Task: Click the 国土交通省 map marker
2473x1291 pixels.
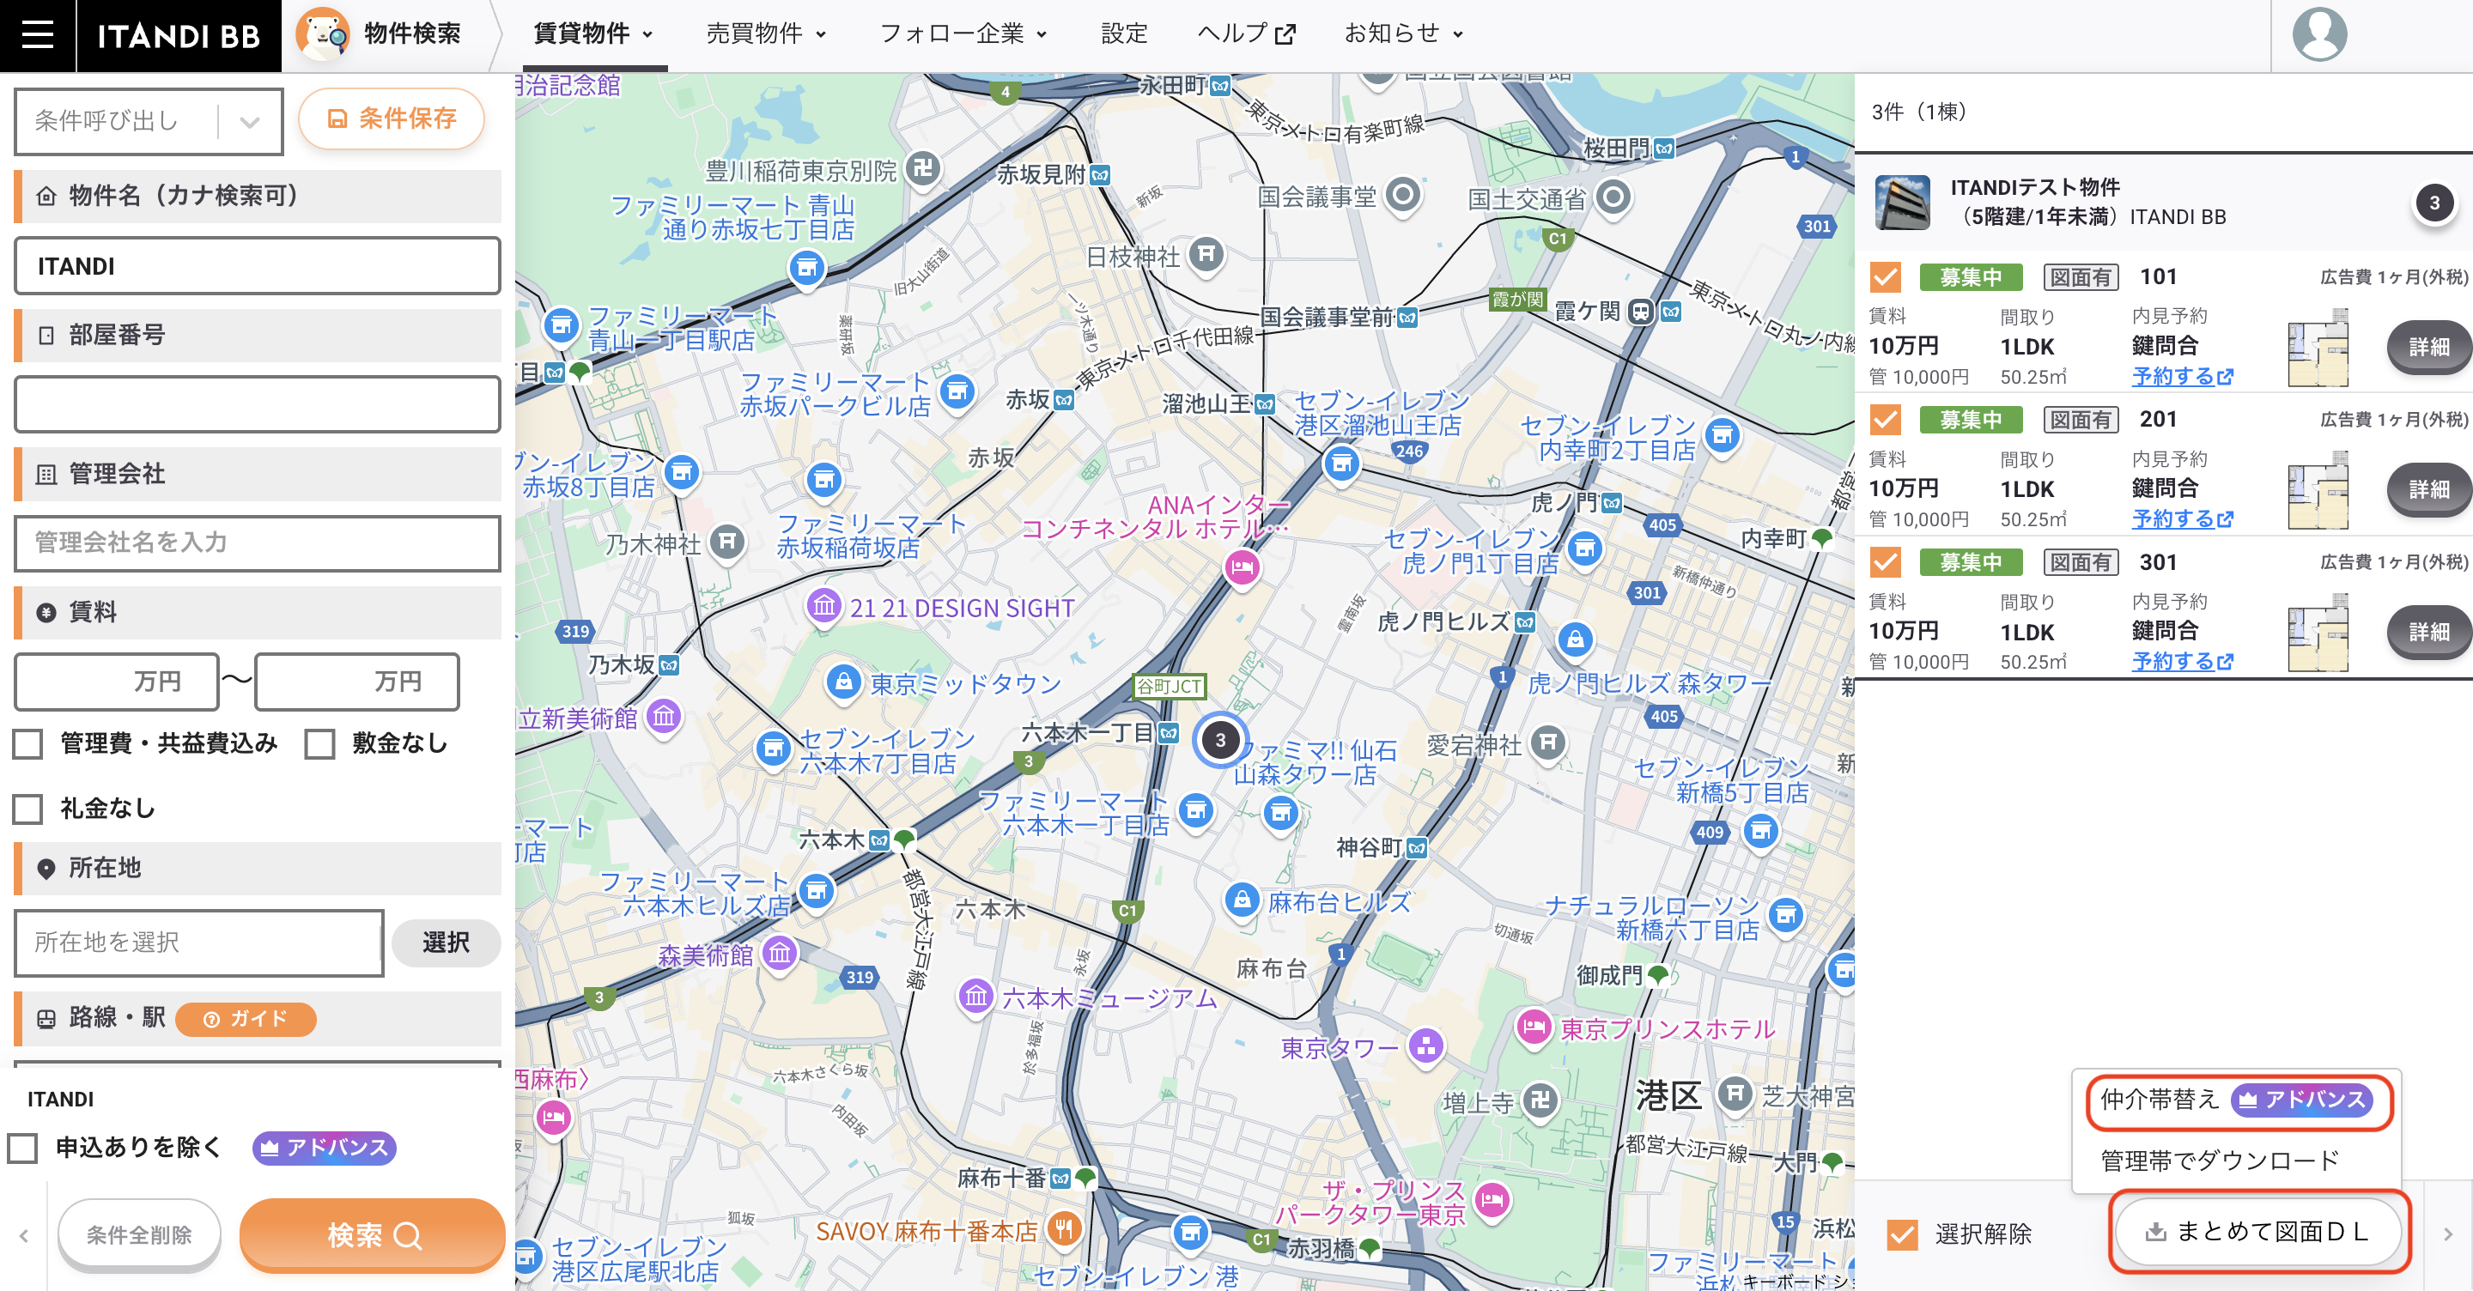Action: 1613,197
